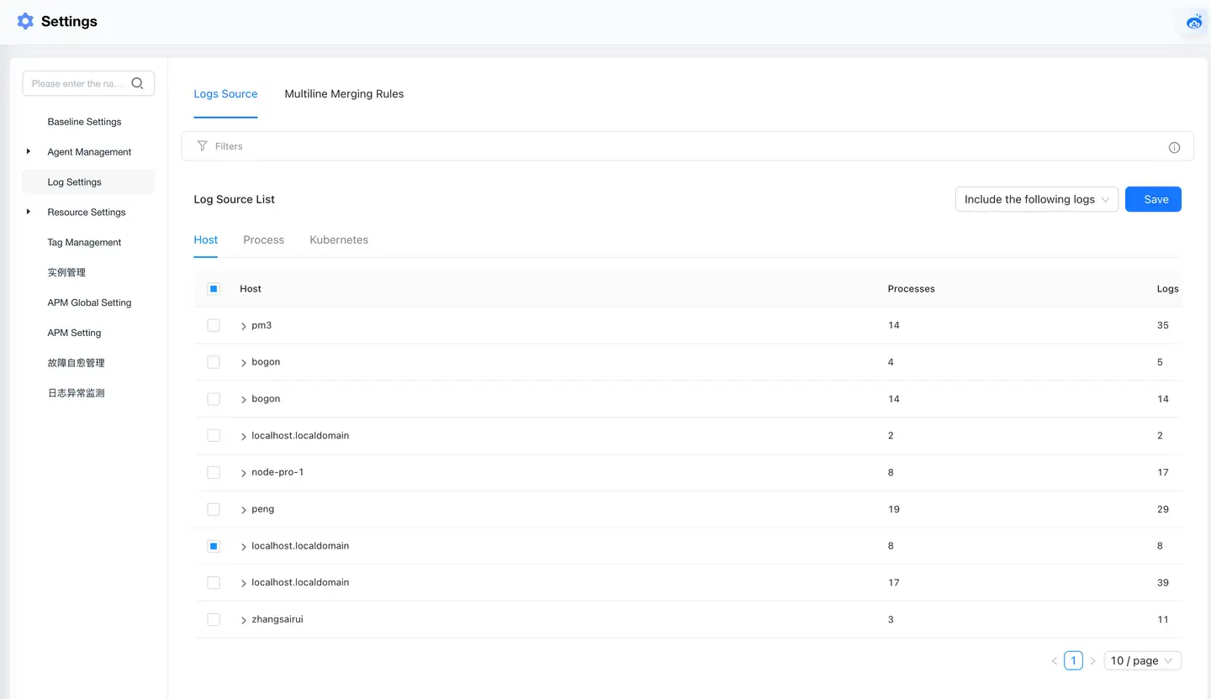Click the search magnifier icon in sidebar
The width and height of the screenshot is (1211, 699).
(138, 83)
